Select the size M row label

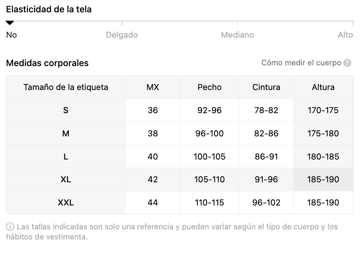click(66, 133)
